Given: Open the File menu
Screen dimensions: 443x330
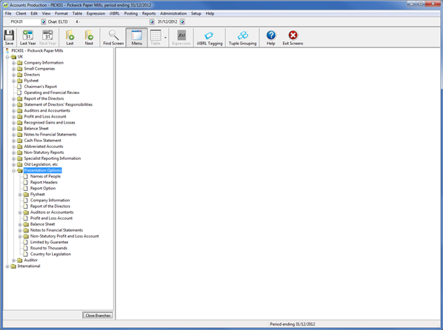Looking at the screenshot, I should point(8,13).
